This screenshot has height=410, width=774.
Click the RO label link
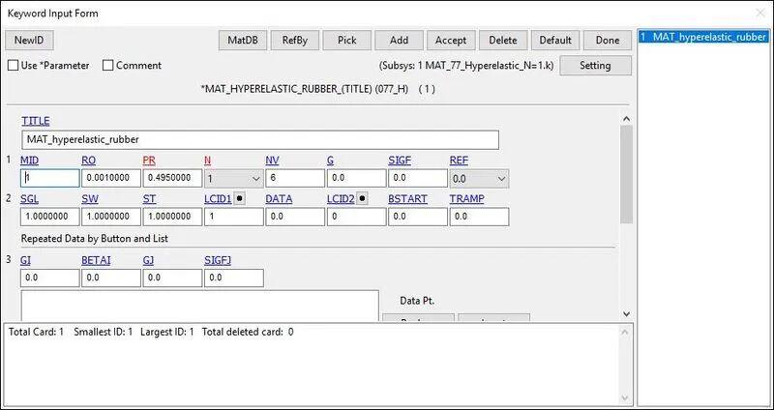[x=88, y=161]
